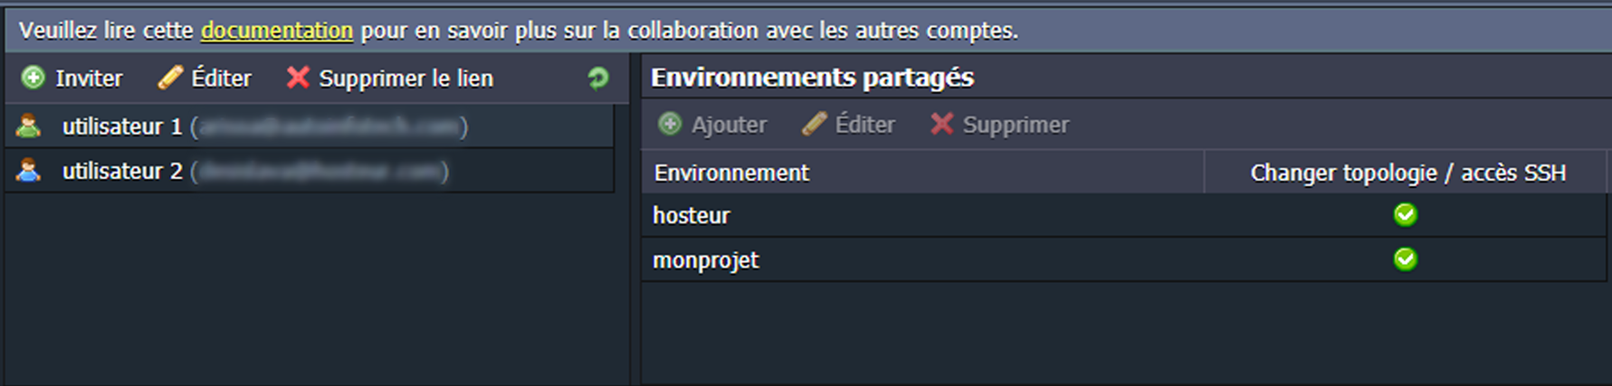This screenshot has width=1612, height=386.
Task: Click the utilisateur 1 avatar icon
Action: [29, 126]
